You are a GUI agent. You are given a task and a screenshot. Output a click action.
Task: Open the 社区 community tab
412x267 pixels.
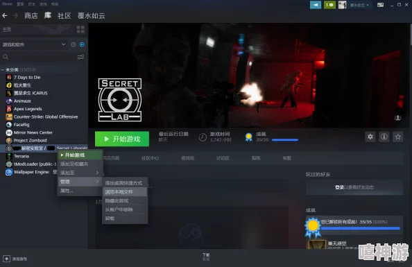tap(65, 16)
